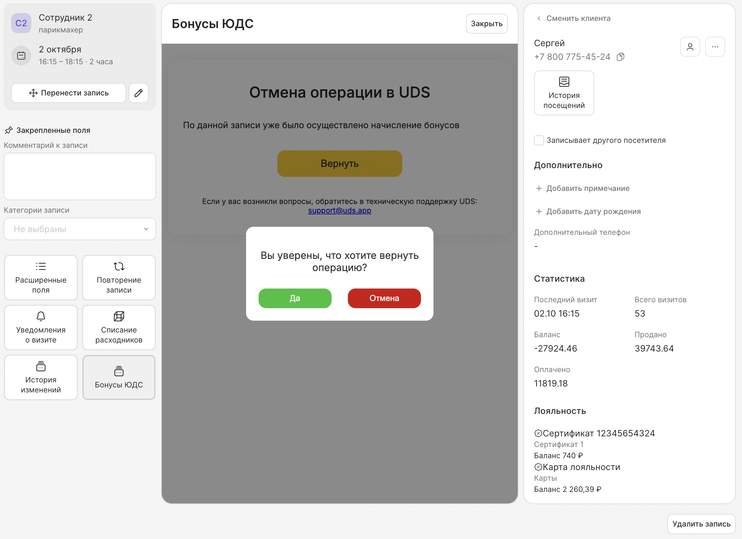Click Сменить клиента back link
The width and height of the screenshot is (742, 539).
coord(574,18)
